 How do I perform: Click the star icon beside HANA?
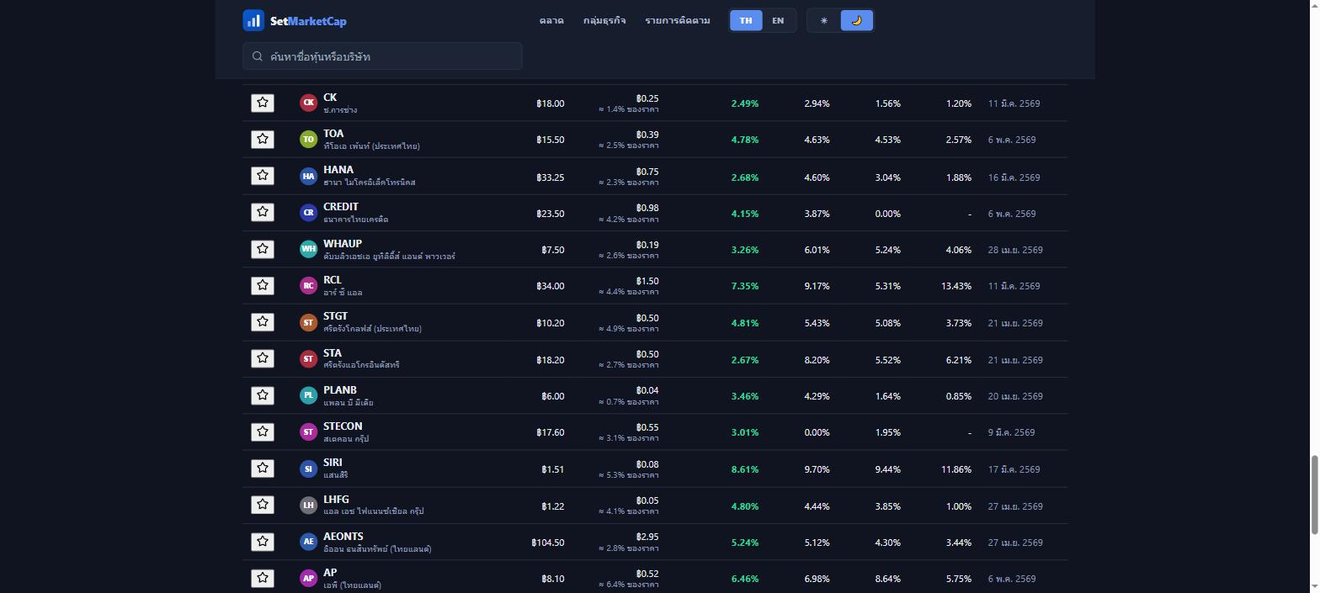click(x=263, y=176)
